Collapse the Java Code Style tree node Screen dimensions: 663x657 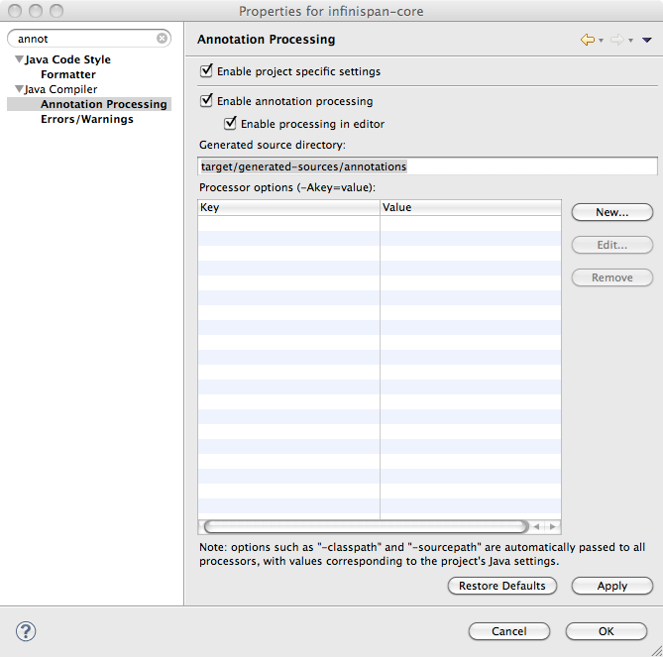[x=19, y=59]
